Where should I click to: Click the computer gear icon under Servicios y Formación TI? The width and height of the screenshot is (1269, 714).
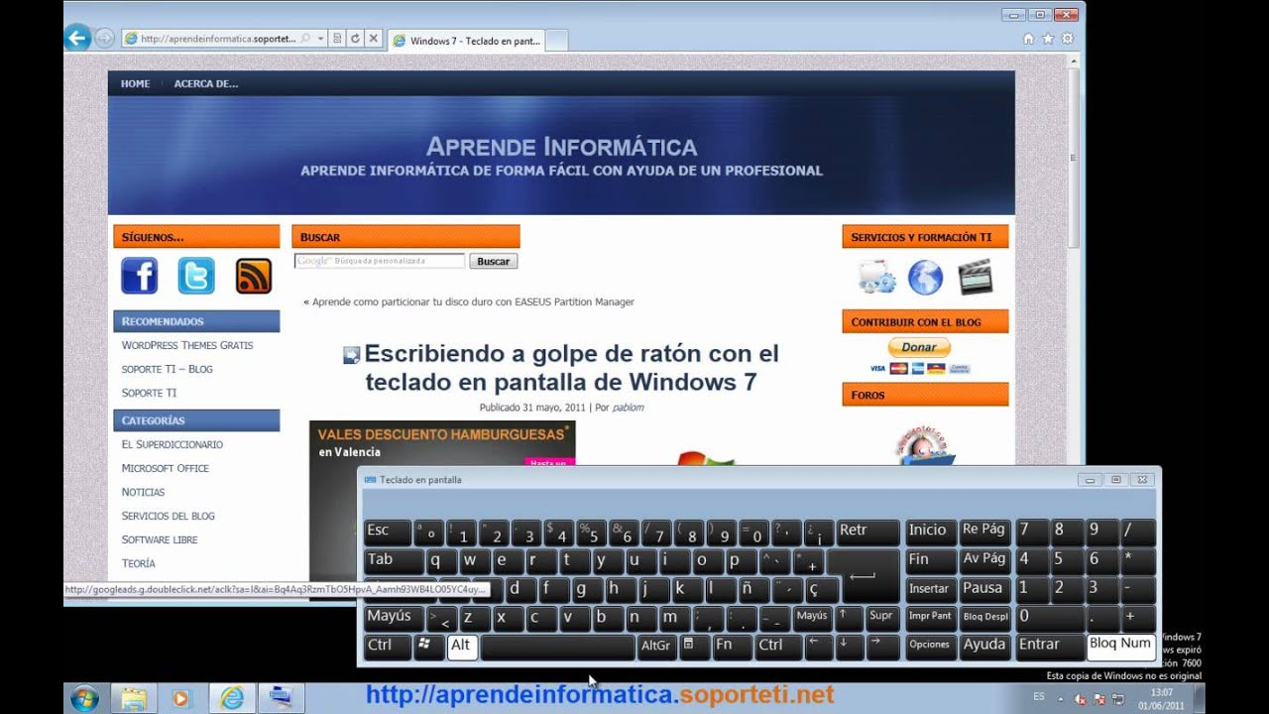coord(877,278)
